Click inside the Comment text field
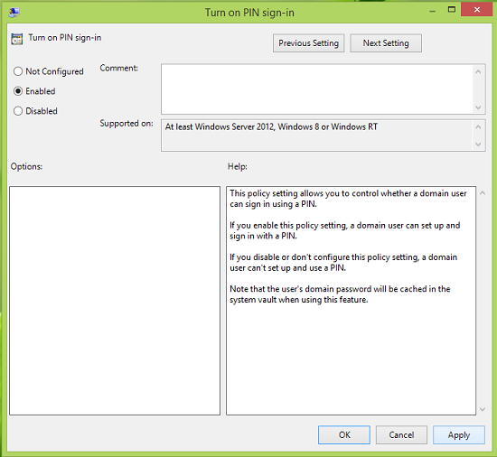The width and height of the screenshot is (497, 457). click(317, 89)
